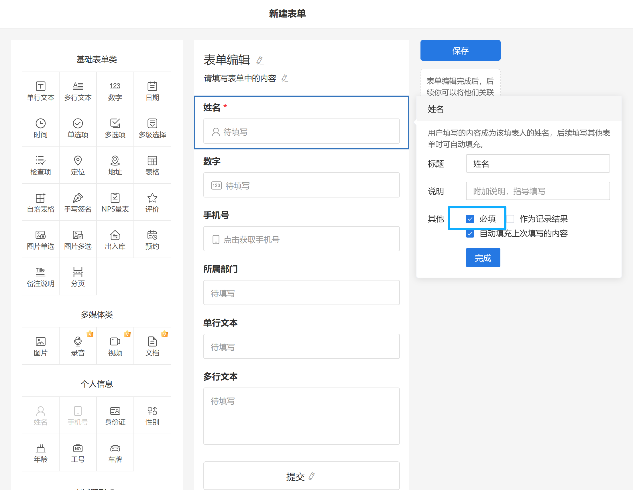Click the multi-line text area
Image resolution: width=633 pixels, height=490 pixels.
[x=301, y=416]
